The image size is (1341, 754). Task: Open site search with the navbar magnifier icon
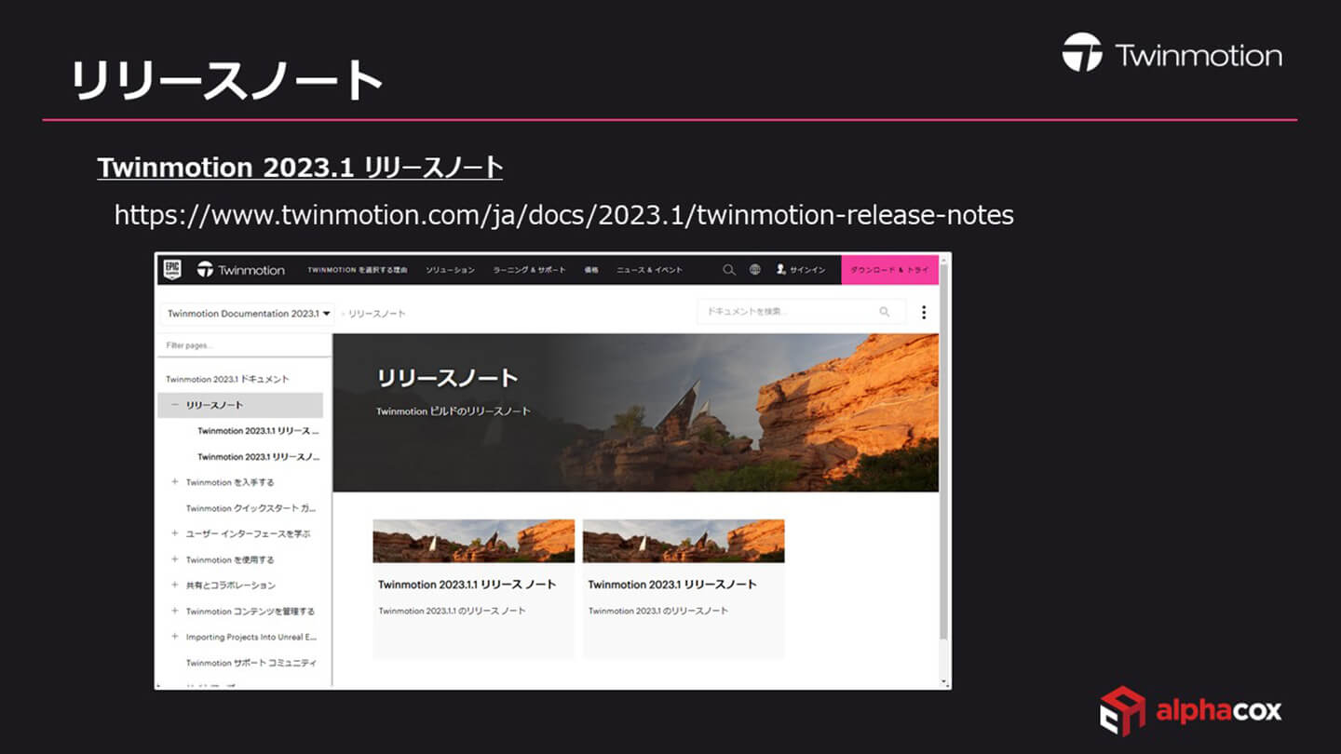coord(729,270)
